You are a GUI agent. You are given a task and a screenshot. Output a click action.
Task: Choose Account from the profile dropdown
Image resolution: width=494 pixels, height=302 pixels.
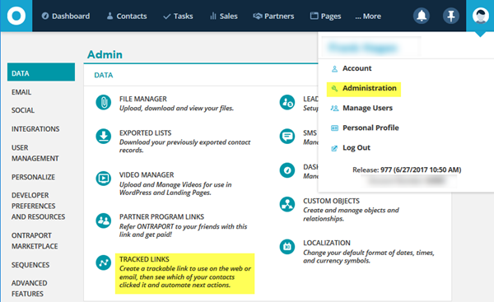coord(357,68)
